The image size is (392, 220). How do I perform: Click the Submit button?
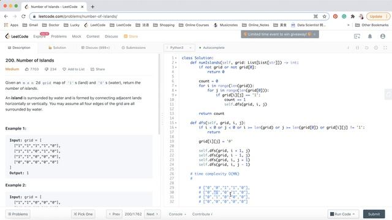(x=374, y=214)
